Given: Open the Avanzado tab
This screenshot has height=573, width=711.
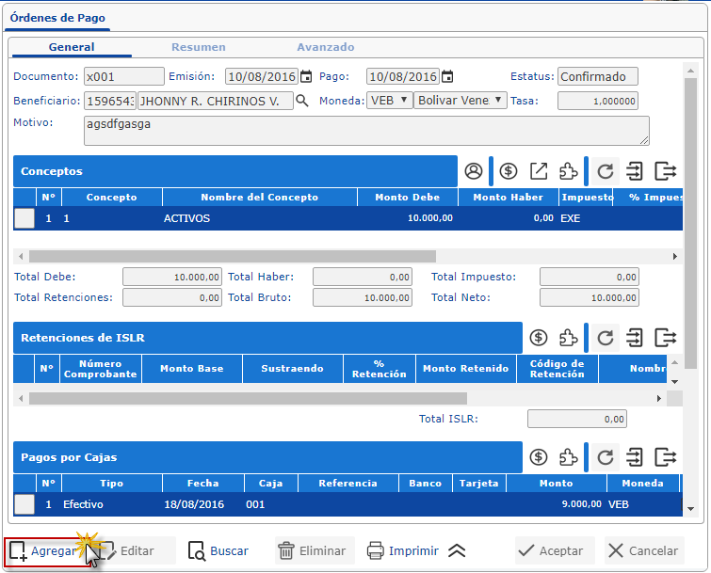Looking at the screenshot, I should coord(325,47).
